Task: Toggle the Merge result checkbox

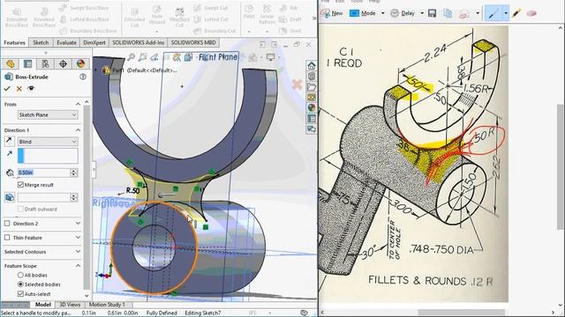Action: [x=20, y=184]
